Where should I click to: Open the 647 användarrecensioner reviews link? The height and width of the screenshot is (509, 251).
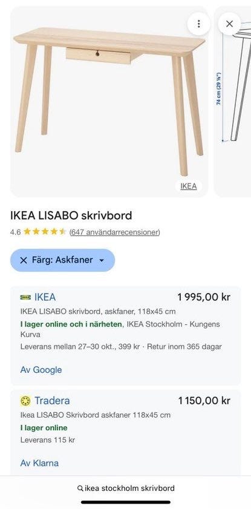pos(114,232)
